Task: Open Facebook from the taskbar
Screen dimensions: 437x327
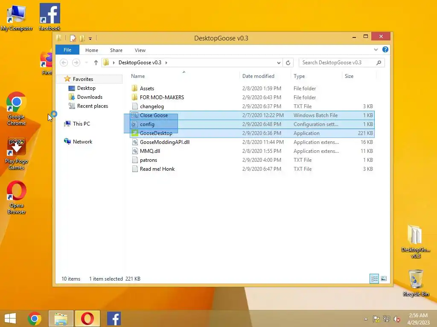Action: [x=114, y=318]
